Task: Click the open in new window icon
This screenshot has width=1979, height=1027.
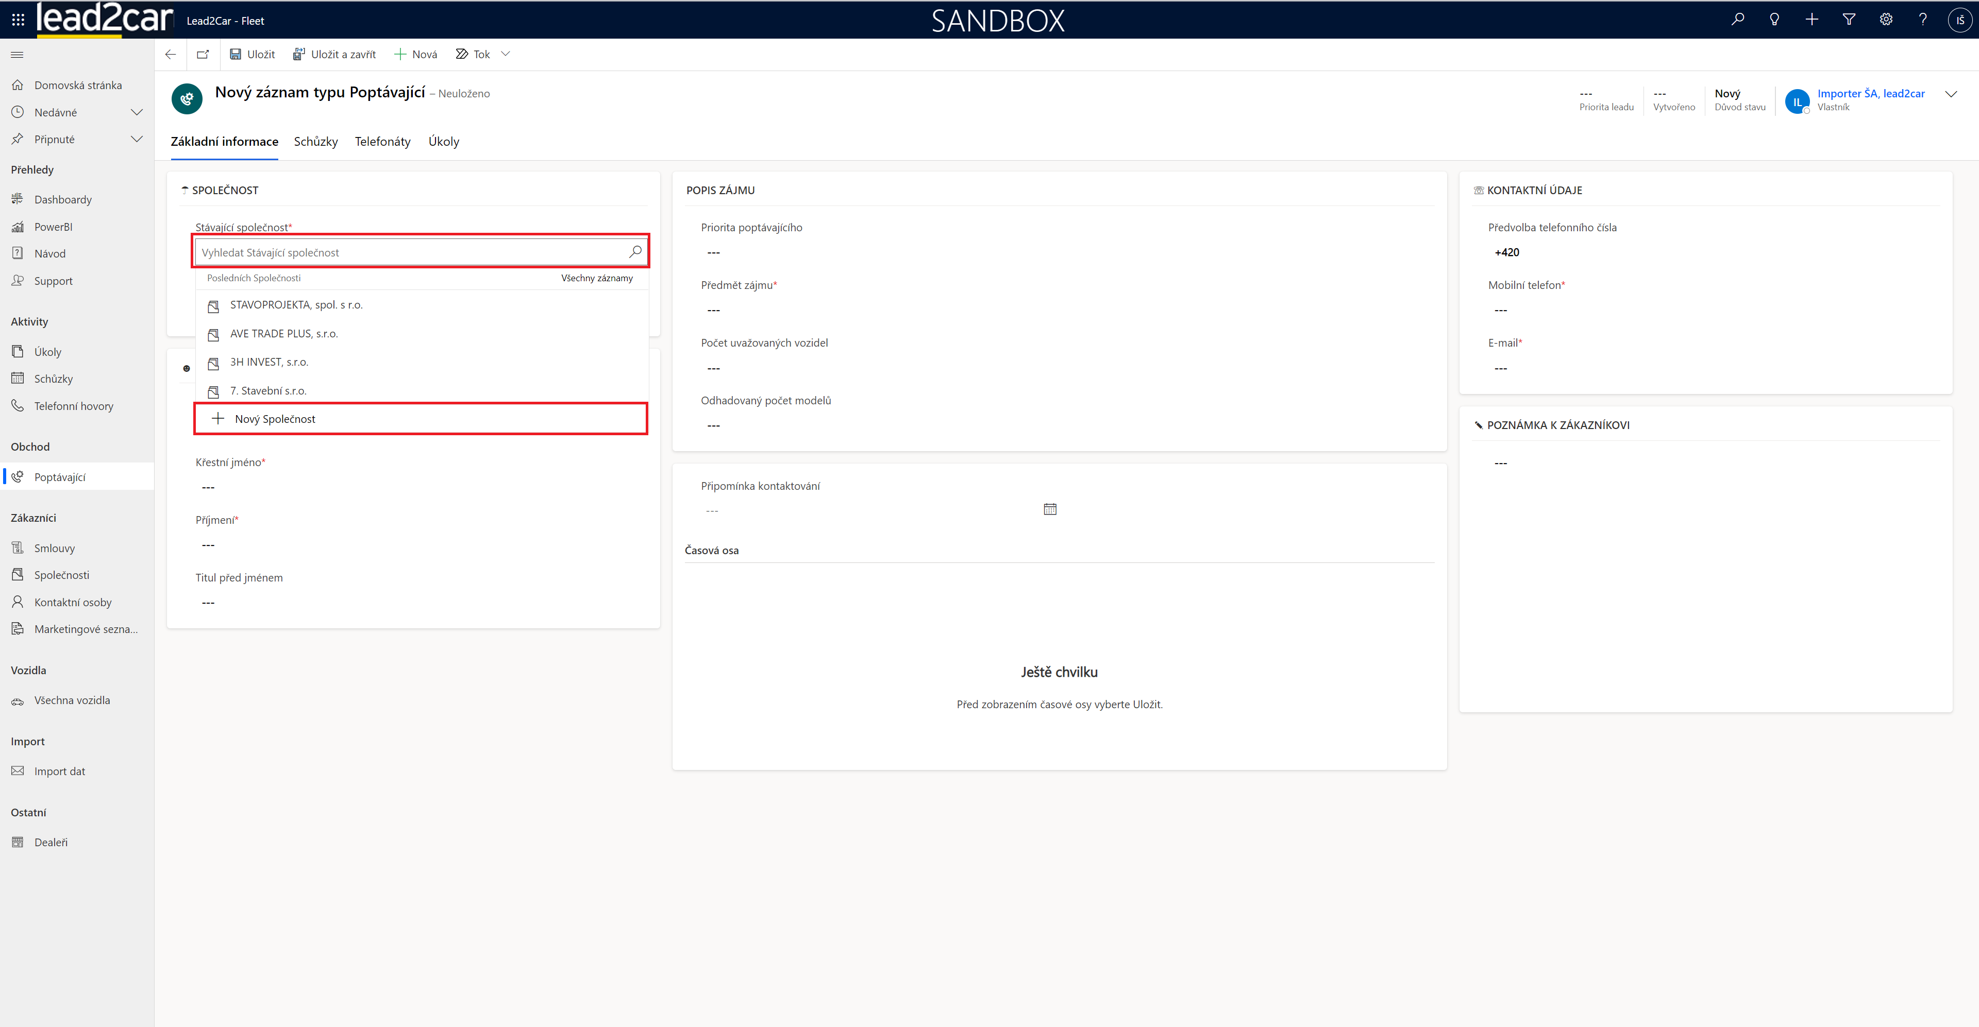Action: pyautogui.click(x=203, y=55)
